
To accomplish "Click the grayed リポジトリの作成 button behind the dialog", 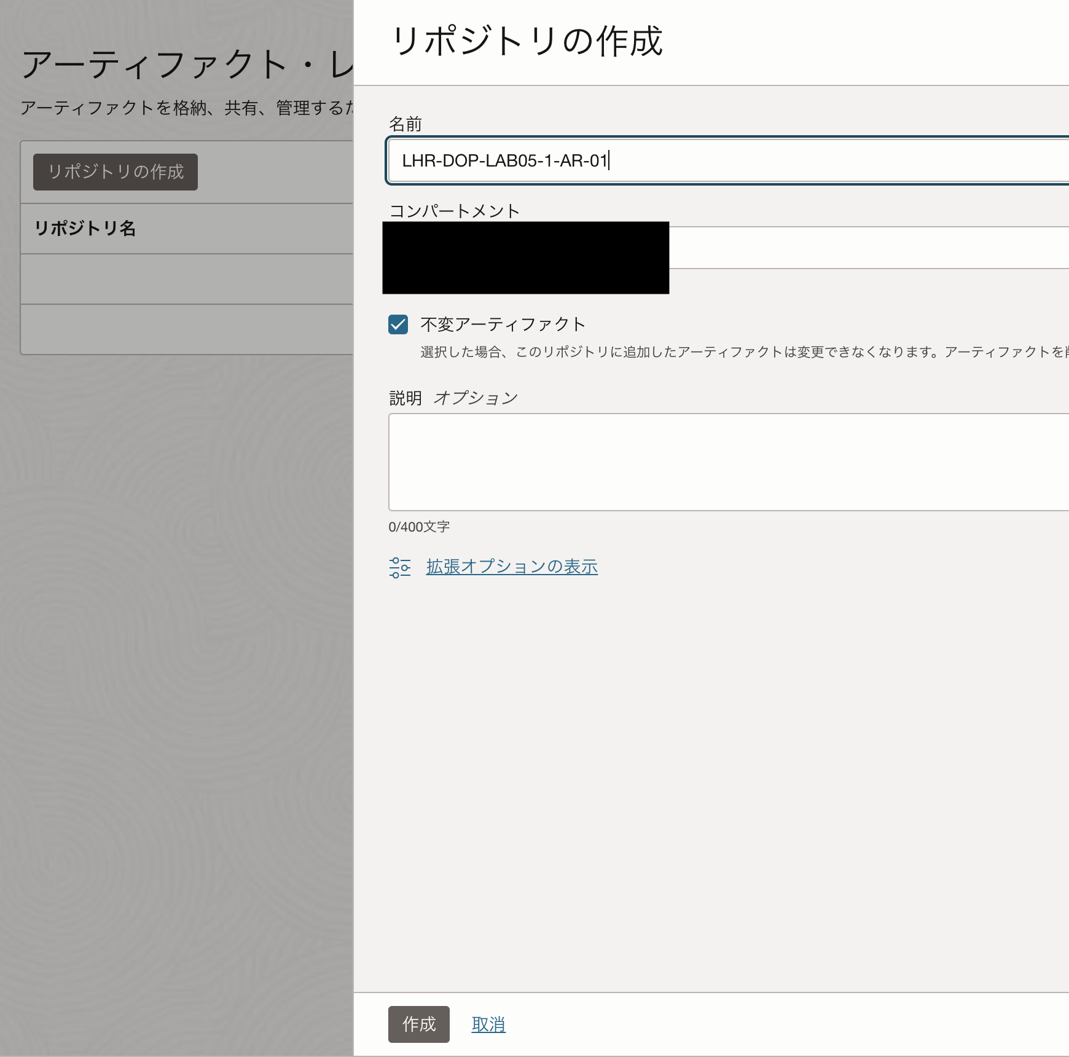I will click(x=114, y=172).
